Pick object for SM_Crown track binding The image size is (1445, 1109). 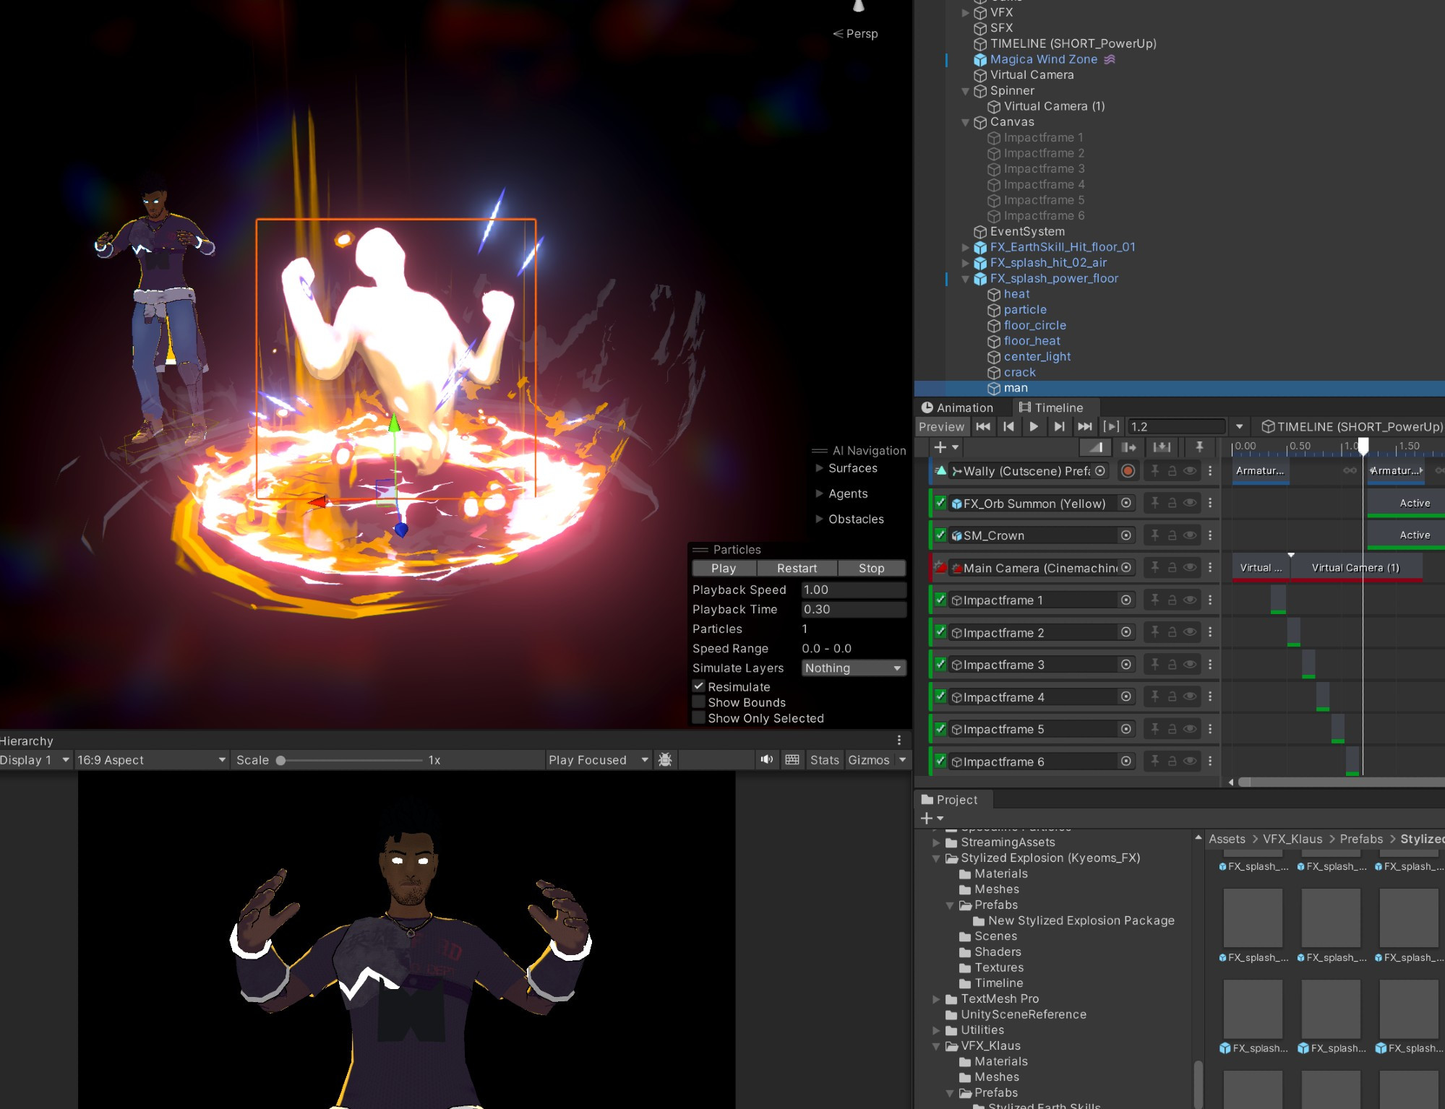point(1126,535)
